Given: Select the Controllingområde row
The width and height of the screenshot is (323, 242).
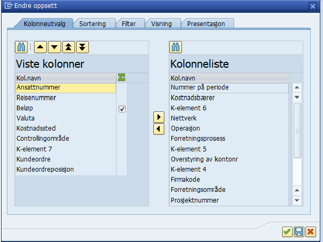Looking at the screenshot, I should tap(65, 139).
